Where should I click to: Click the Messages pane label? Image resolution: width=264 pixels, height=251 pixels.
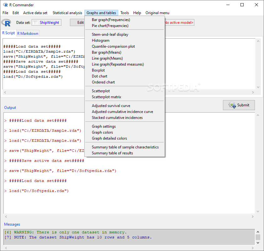12,224
